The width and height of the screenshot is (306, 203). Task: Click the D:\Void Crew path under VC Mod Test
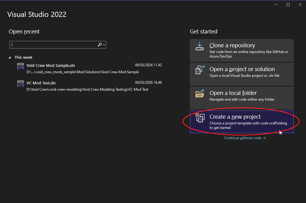coord(87,89)
